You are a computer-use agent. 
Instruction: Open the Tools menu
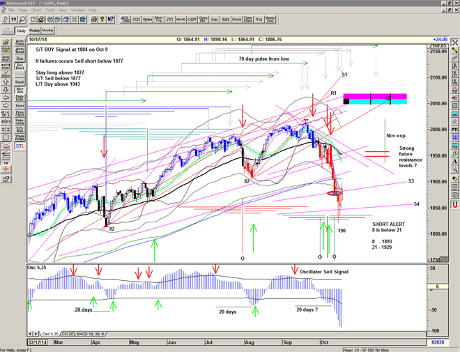coord(51,10)
